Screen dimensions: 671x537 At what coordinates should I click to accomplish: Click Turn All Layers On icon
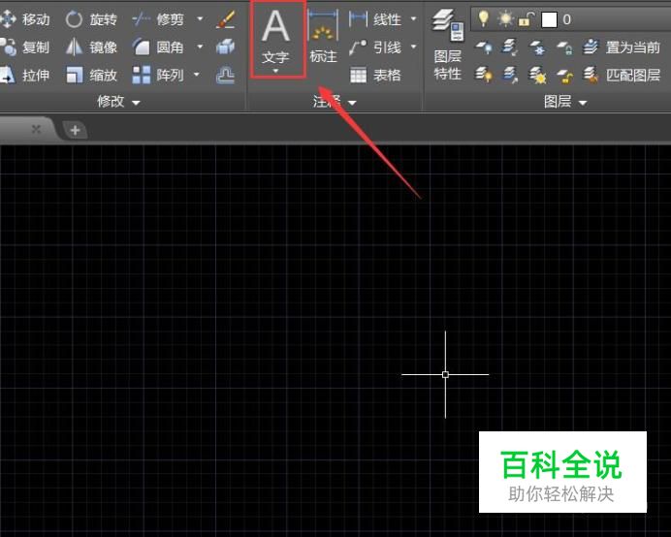[484, 76]
